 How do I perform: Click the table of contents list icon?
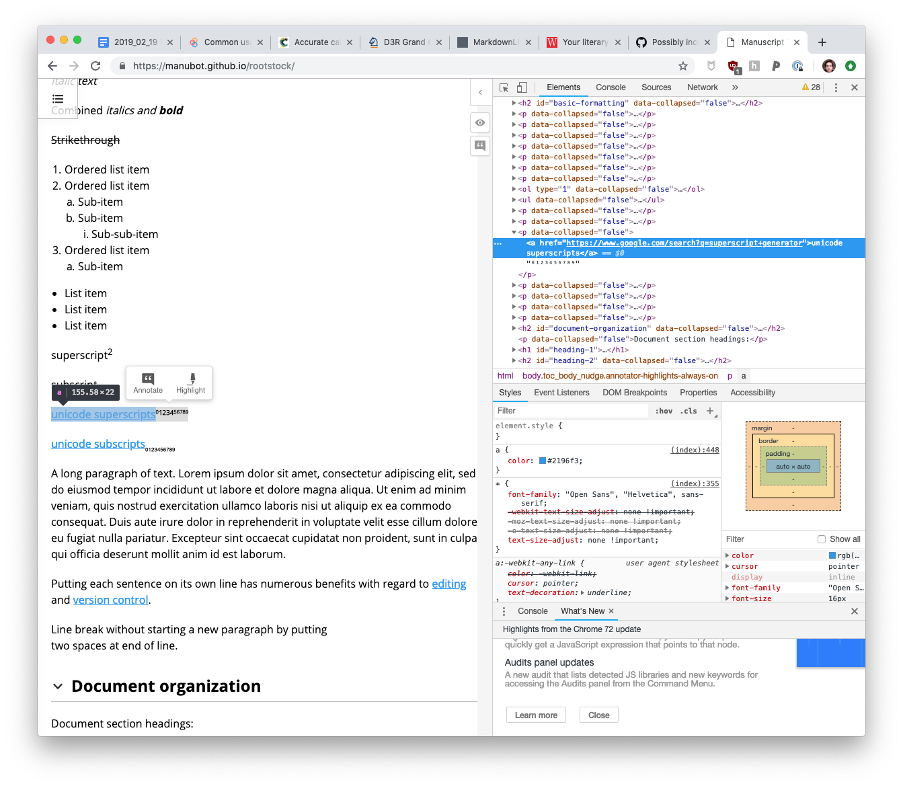click(x=58, y=99)
